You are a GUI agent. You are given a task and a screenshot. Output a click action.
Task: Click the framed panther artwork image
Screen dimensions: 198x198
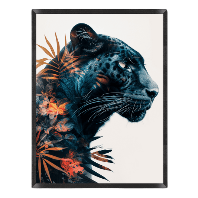tap(100, 98)
